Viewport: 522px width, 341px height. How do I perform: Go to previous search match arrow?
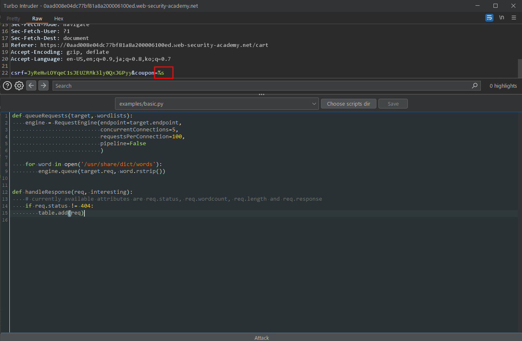tap(31, 85)
